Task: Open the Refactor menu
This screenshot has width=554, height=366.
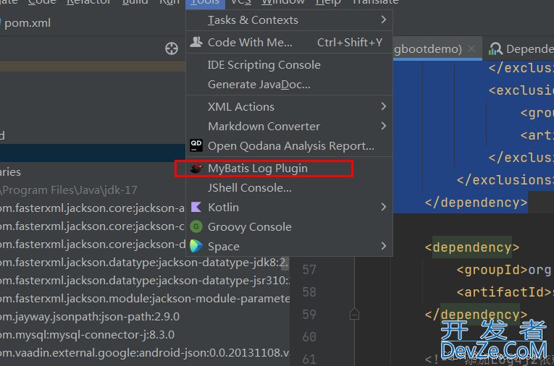Action: tap(88, 2)
